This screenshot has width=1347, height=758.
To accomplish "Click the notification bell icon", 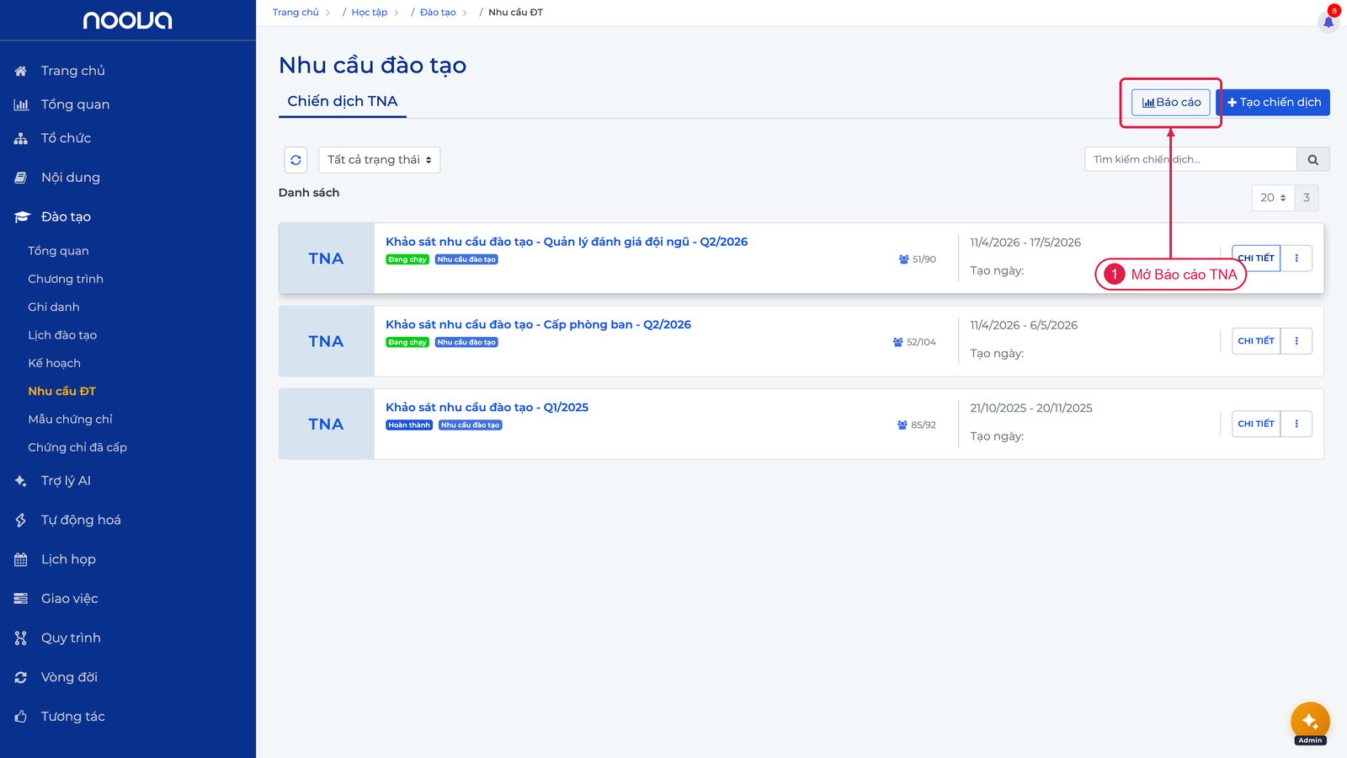I will coord(1328,21).
